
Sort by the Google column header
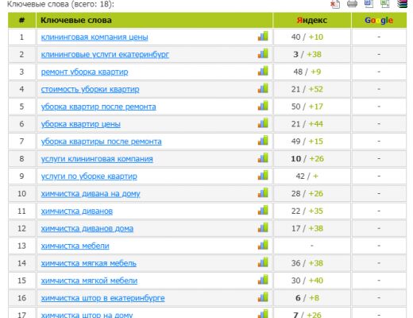379,20
